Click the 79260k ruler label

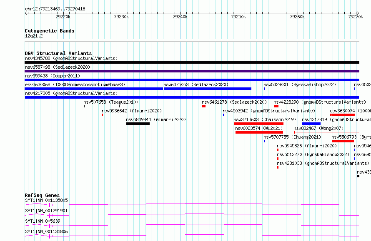coord(297,17)
